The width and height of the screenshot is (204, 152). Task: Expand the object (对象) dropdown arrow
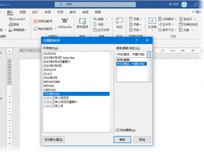192,30
